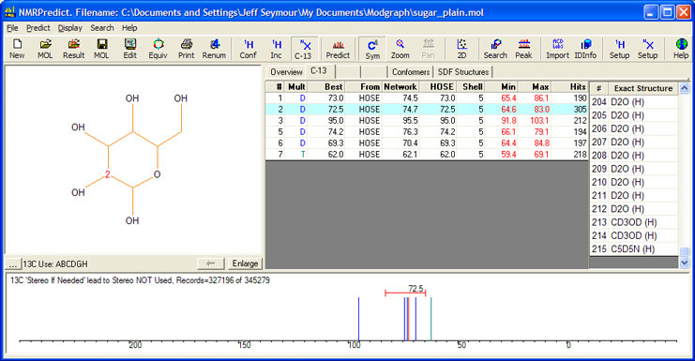This screenshot has height=361, width=695.
Task: Select highlighted row 2 with Best 72.5
Action: pyautogui.click(x=427, y=110)
